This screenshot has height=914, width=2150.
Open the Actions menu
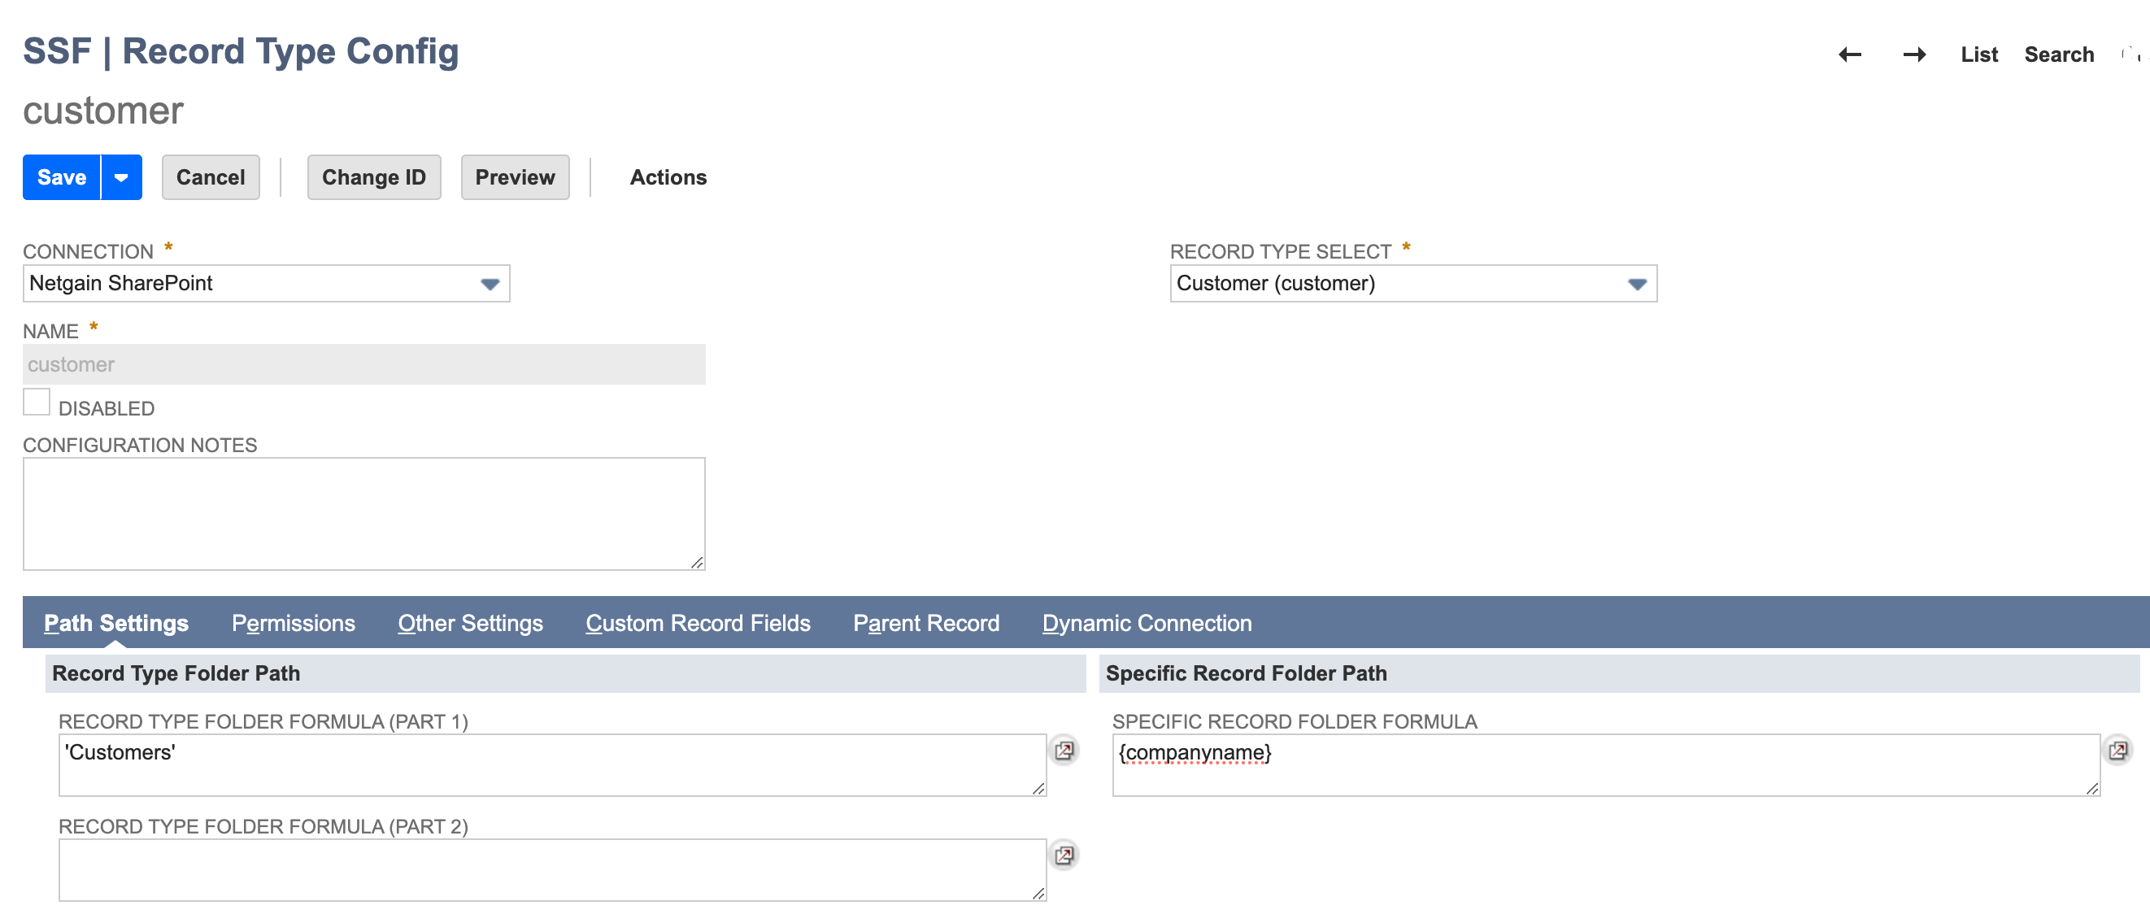668,178
